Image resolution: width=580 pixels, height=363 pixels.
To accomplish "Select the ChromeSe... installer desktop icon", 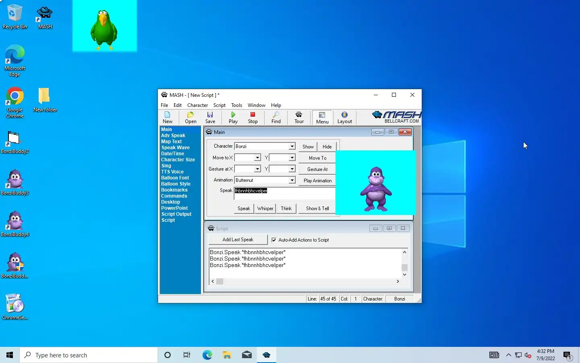I will coord(15,307).
